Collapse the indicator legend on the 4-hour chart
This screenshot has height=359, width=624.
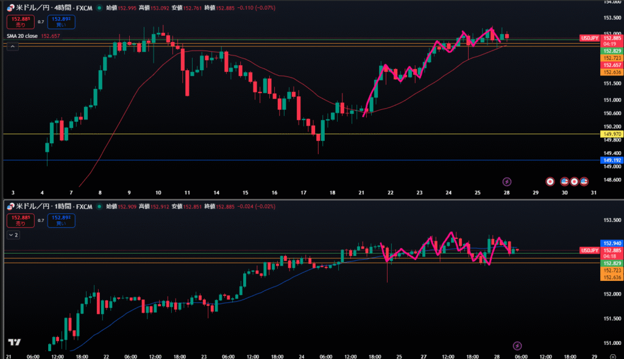pos(10,47)
